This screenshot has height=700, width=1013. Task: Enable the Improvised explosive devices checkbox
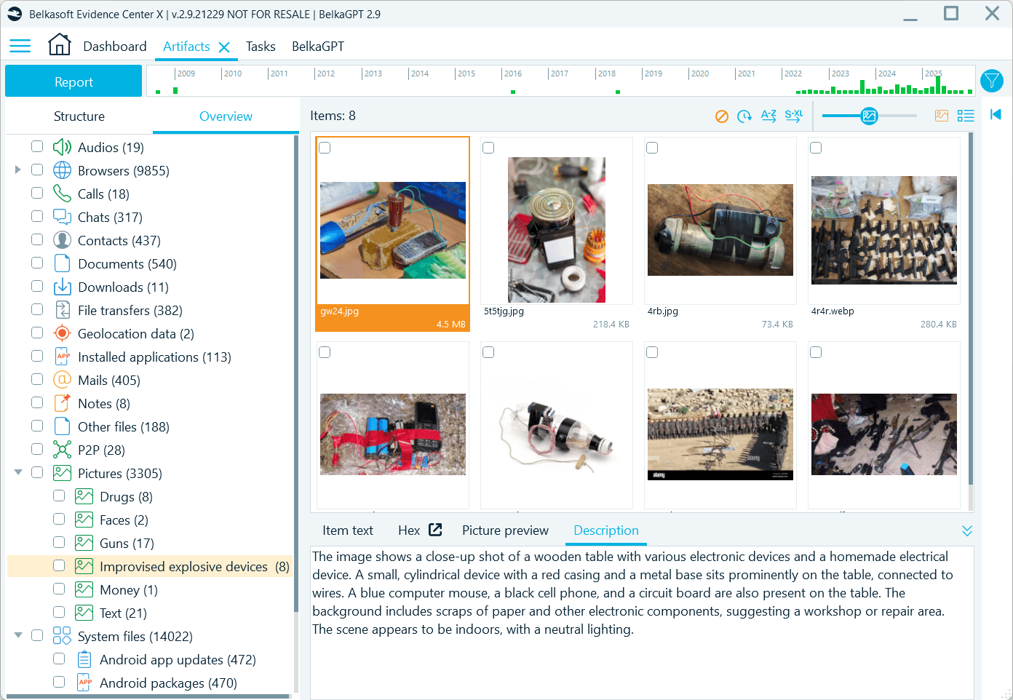click(58, 566)
